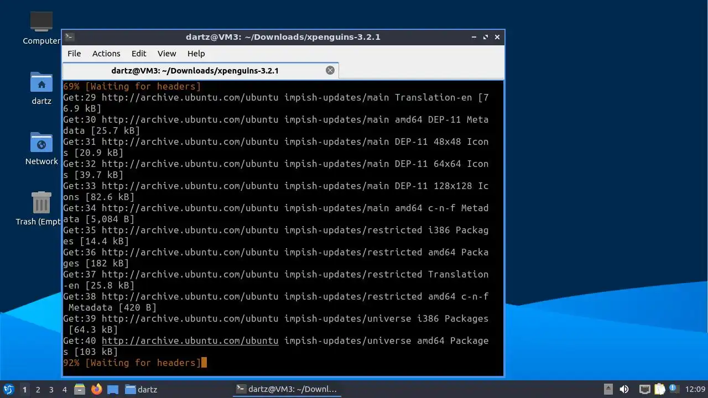Click the 12:09 clock in the panel
This screenshot has width=708, height=398.
695,389
